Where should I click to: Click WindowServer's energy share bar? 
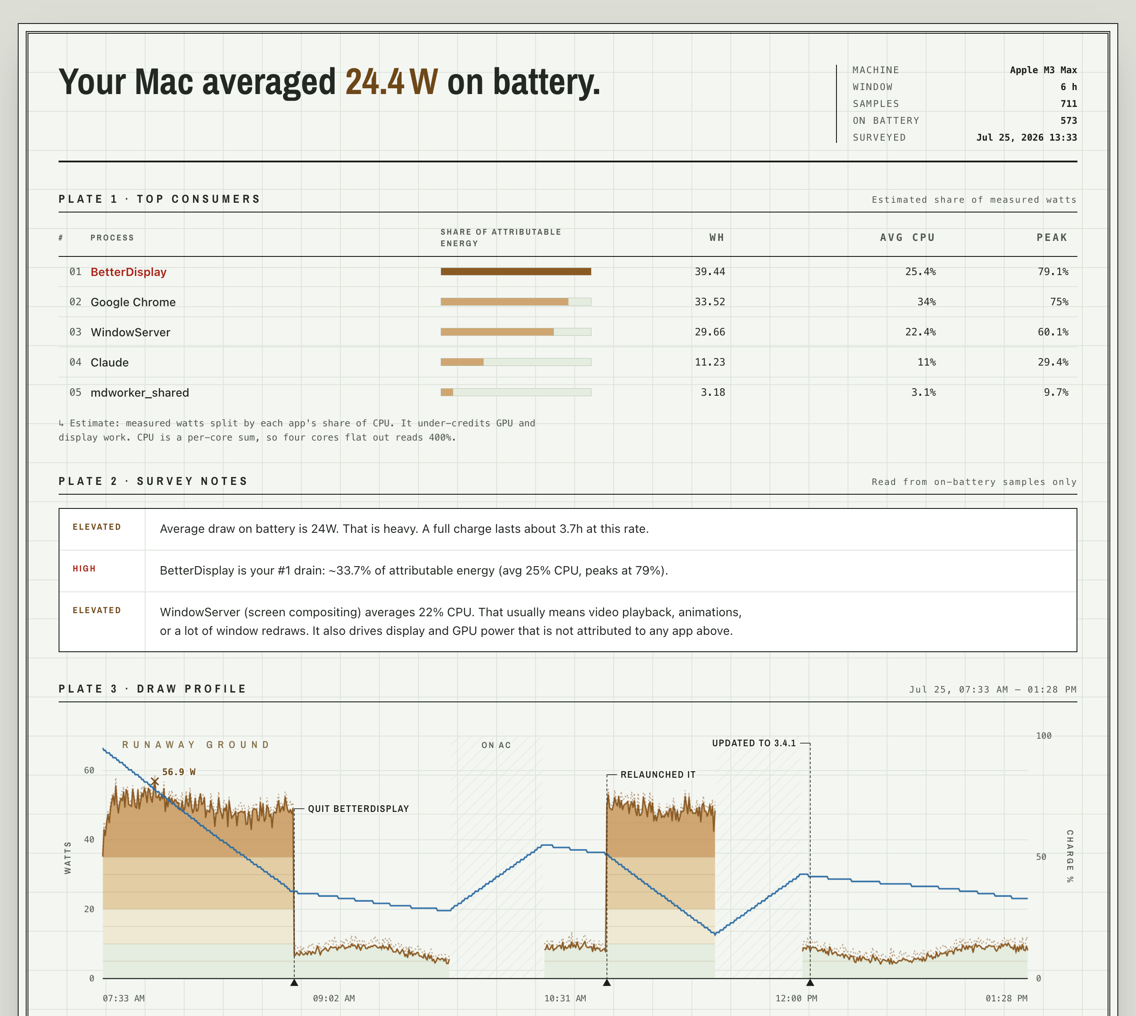(x=516, y=332)
